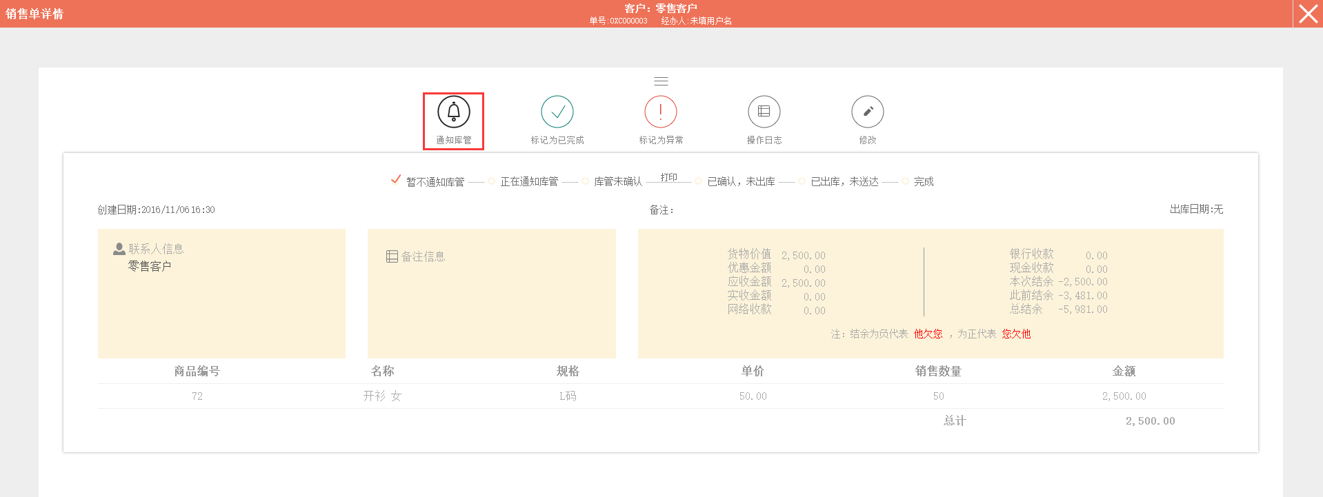Image resolution: width=1323 pixels, height=497 pixels.
Task: Edit the order with 修改 pencil icon
Action: point(867,112)
